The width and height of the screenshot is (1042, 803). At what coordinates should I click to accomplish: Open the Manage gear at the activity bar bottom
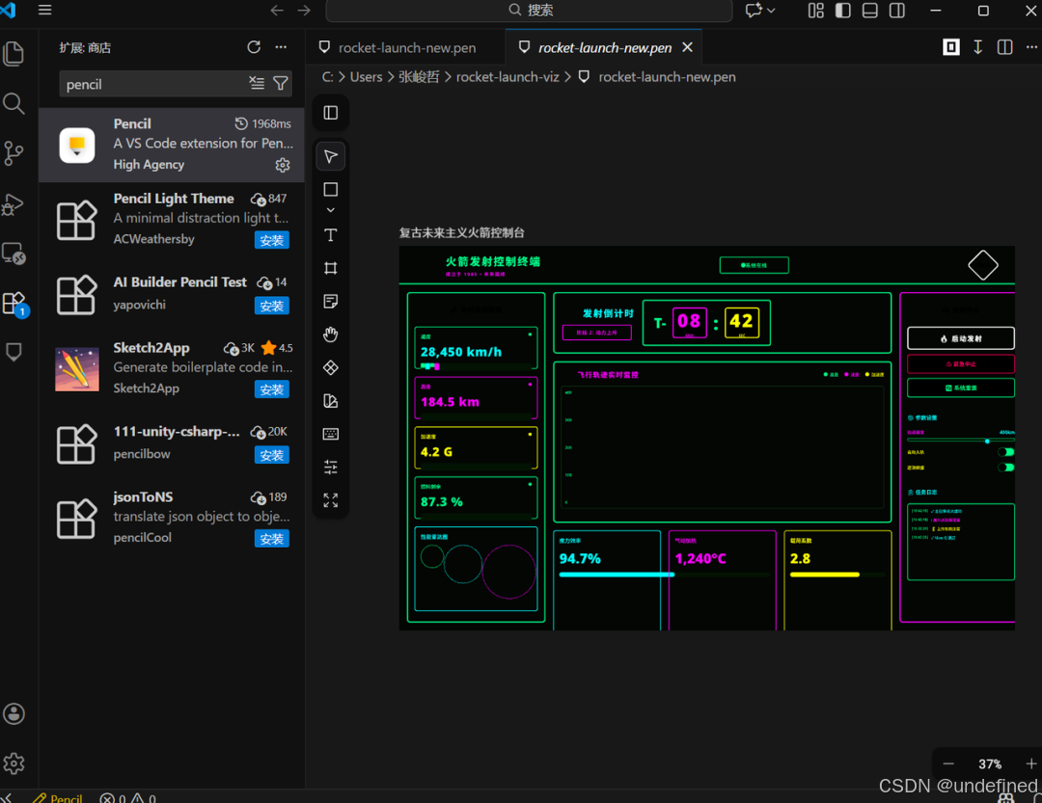14,763
